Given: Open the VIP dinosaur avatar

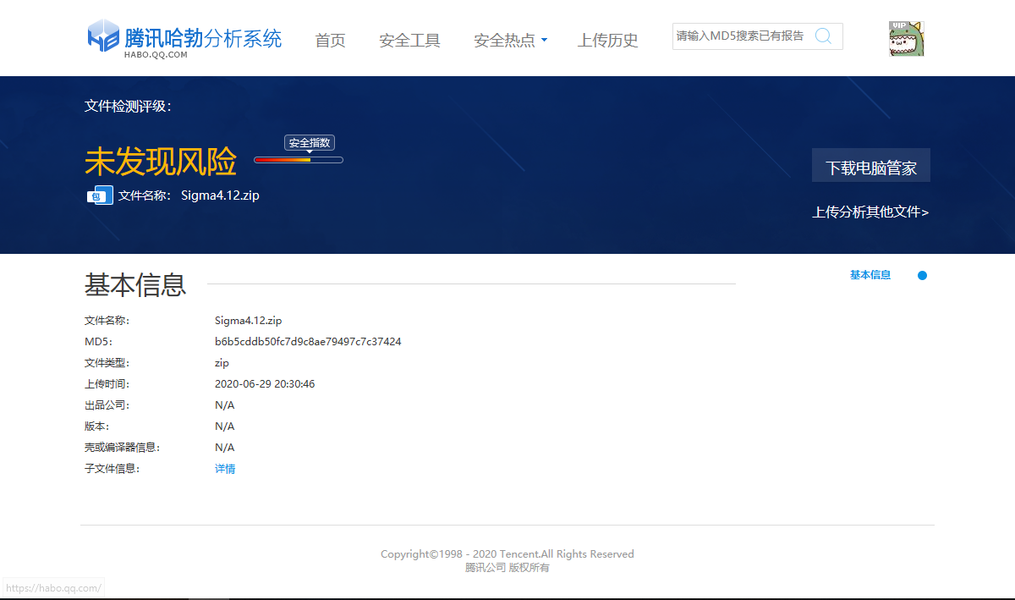Looking at the screenshot, I should pos(906,39).
